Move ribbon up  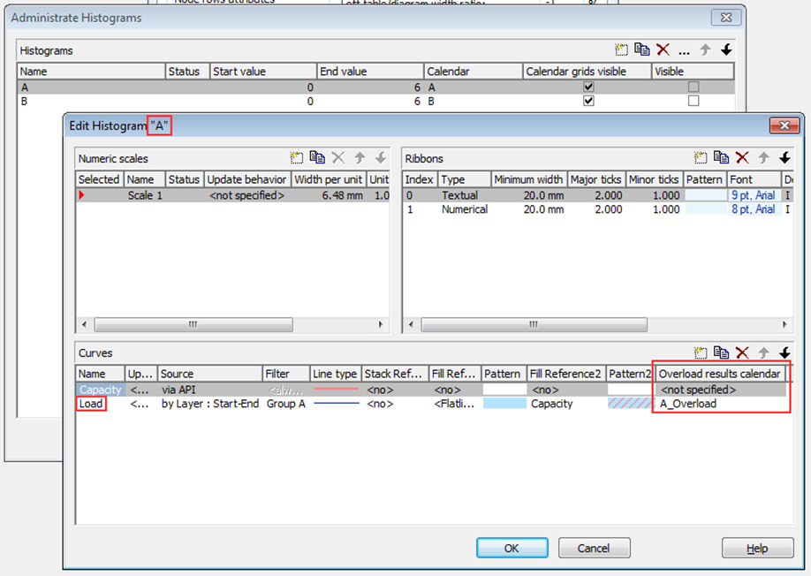(x=763, y=158)
